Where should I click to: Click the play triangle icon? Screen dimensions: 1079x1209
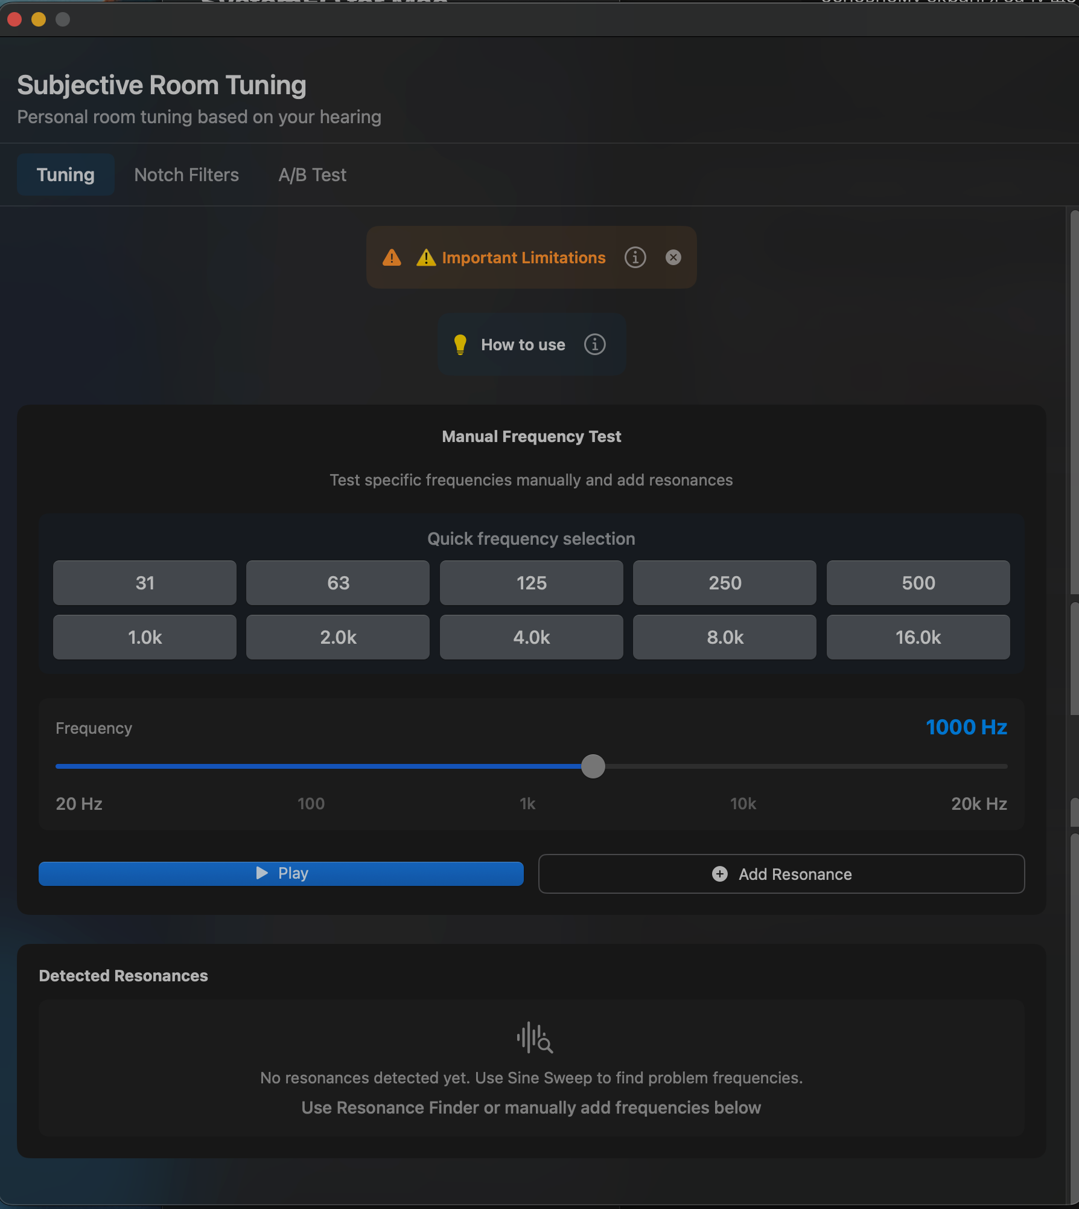coord(262,873)
